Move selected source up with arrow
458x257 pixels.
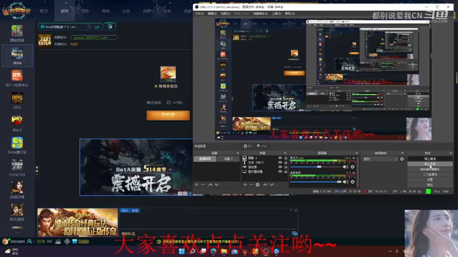(265, 184)
